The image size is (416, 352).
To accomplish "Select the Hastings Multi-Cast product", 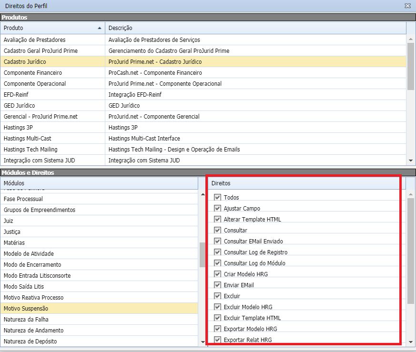I will coord(52,139).
